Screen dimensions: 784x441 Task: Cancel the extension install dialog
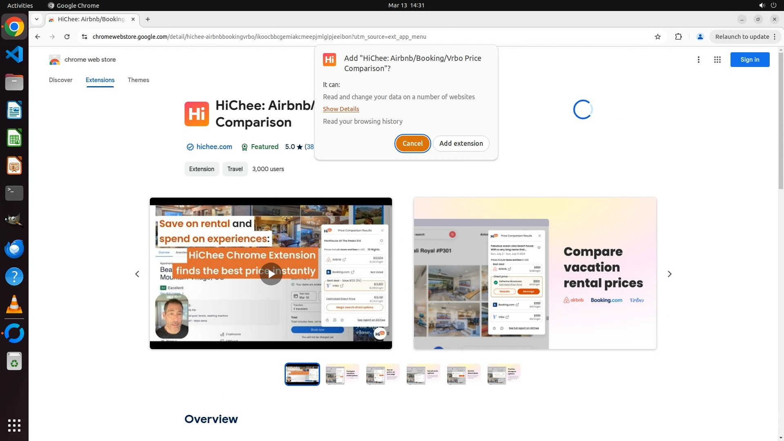tap(412, 143)
